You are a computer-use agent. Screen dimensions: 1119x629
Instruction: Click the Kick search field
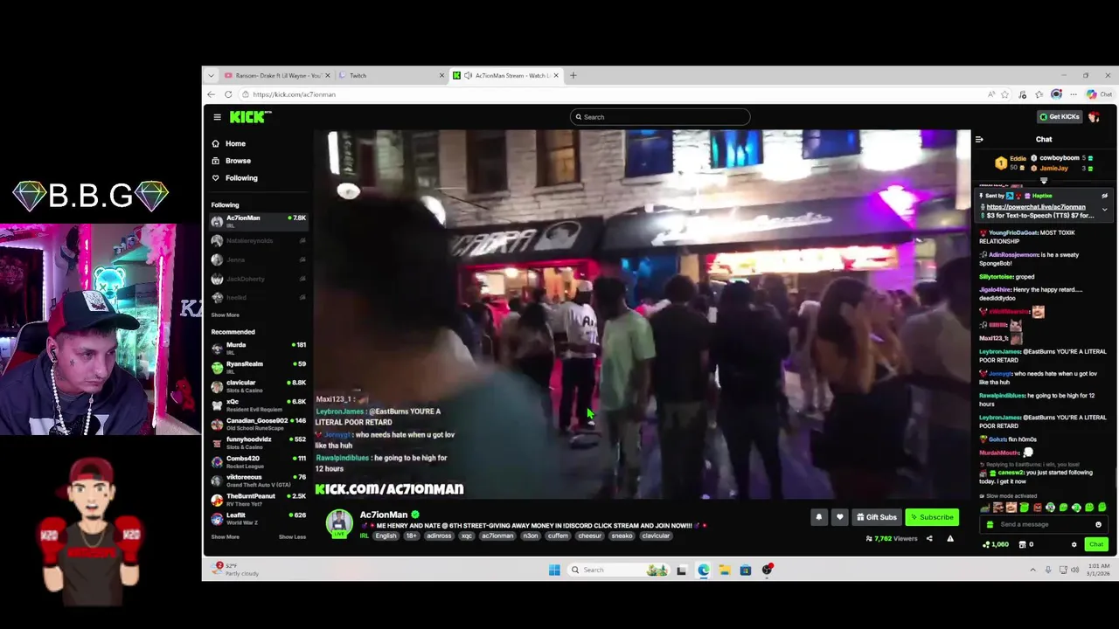660,117
